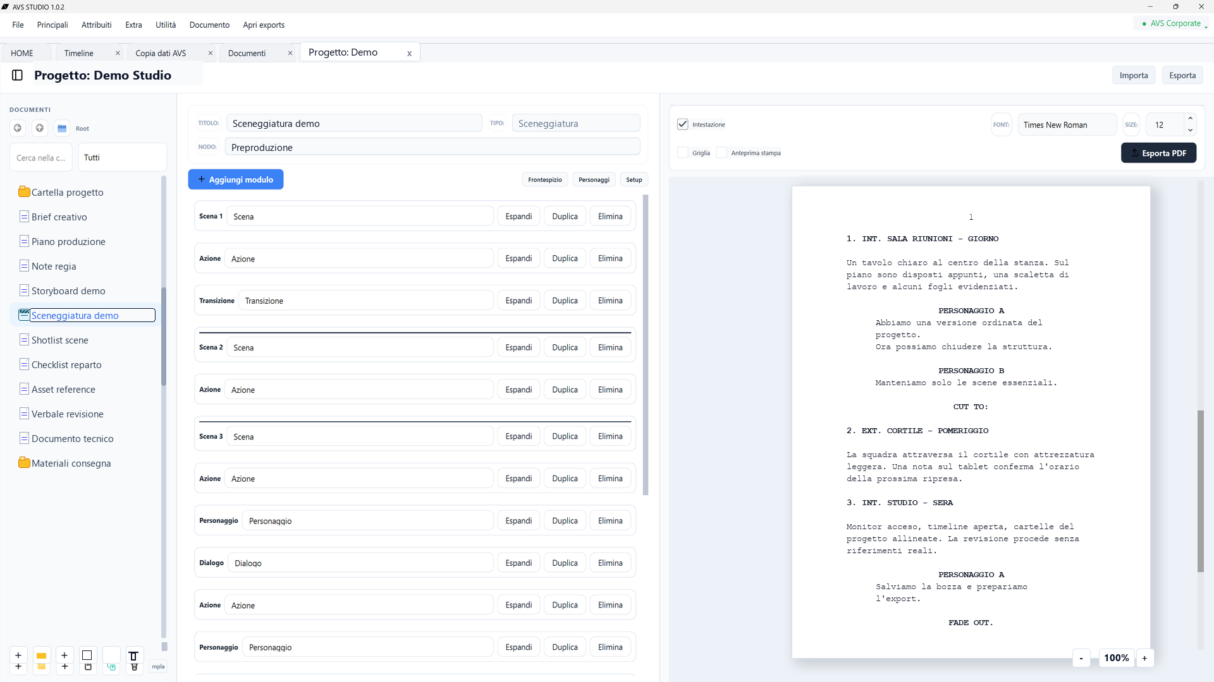Image resolution: width=1214 pixels, height=682 pixels.
Task: Enable the Griglia checkbox
Action: (683, 153)
